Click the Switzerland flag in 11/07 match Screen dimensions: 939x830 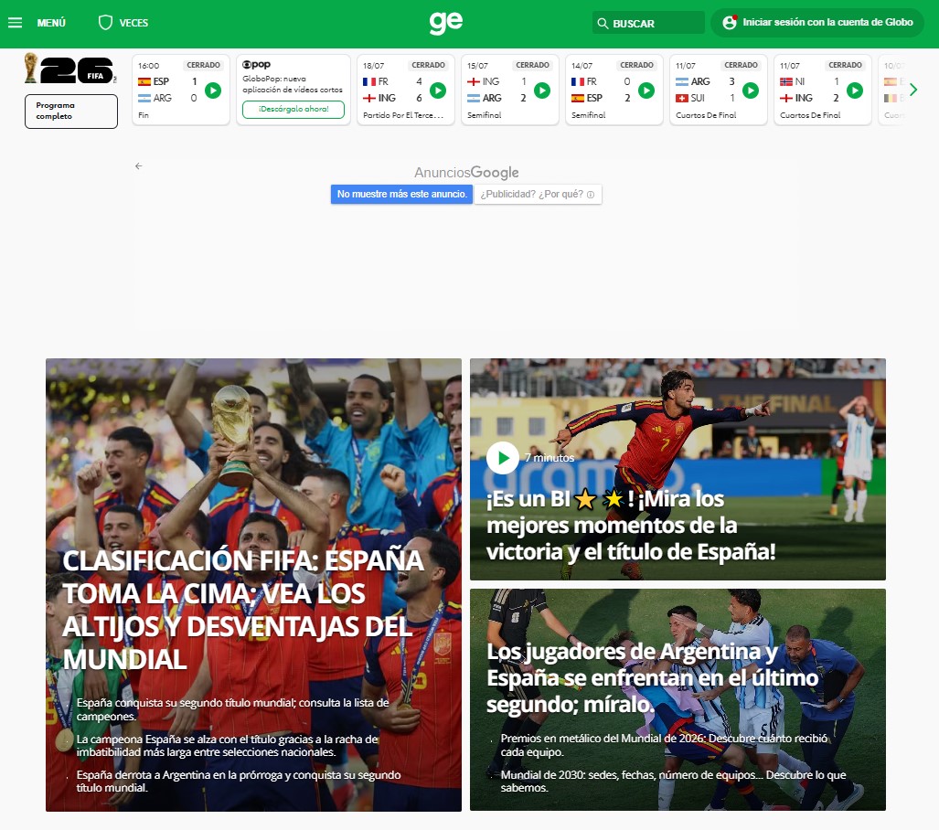(x=682, y=98)
